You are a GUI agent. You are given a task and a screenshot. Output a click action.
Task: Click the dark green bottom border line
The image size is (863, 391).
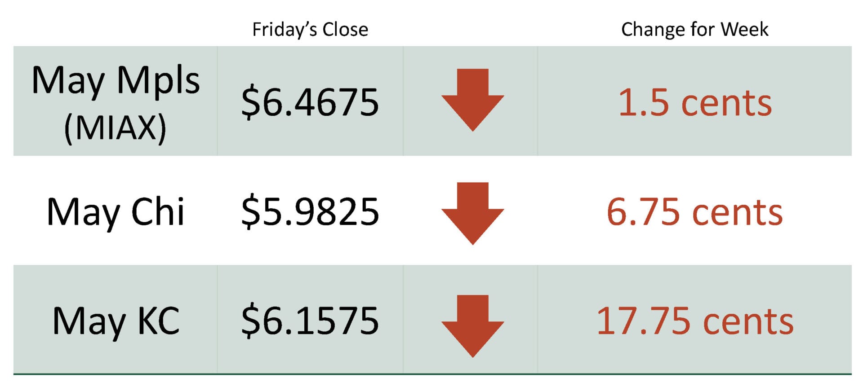click(x=431, y=373)
